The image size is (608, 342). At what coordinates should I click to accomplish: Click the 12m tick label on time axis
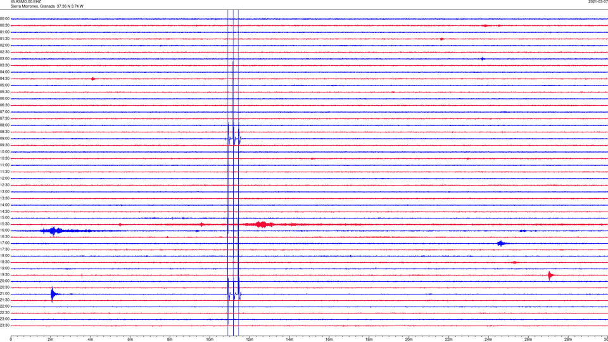(x=250, y=339)
